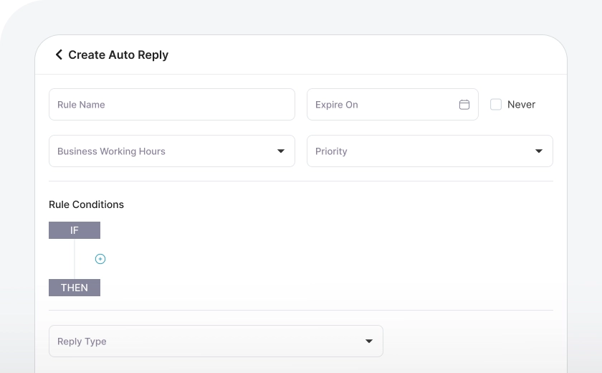Focus the Rule Name input field
Image resolution: width=602 pixels, height=373 pixels.
pos(172,105)
